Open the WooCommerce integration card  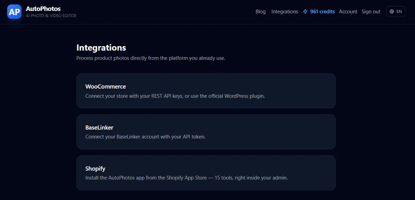coord(206,91)
